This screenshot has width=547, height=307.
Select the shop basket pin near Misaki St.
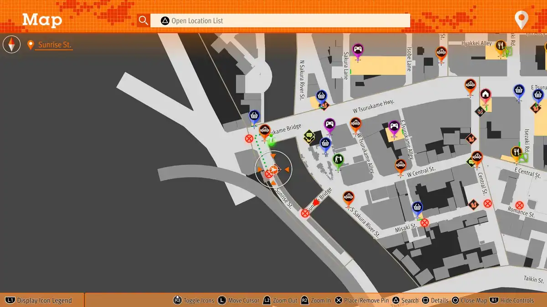(x=417, y=208)
